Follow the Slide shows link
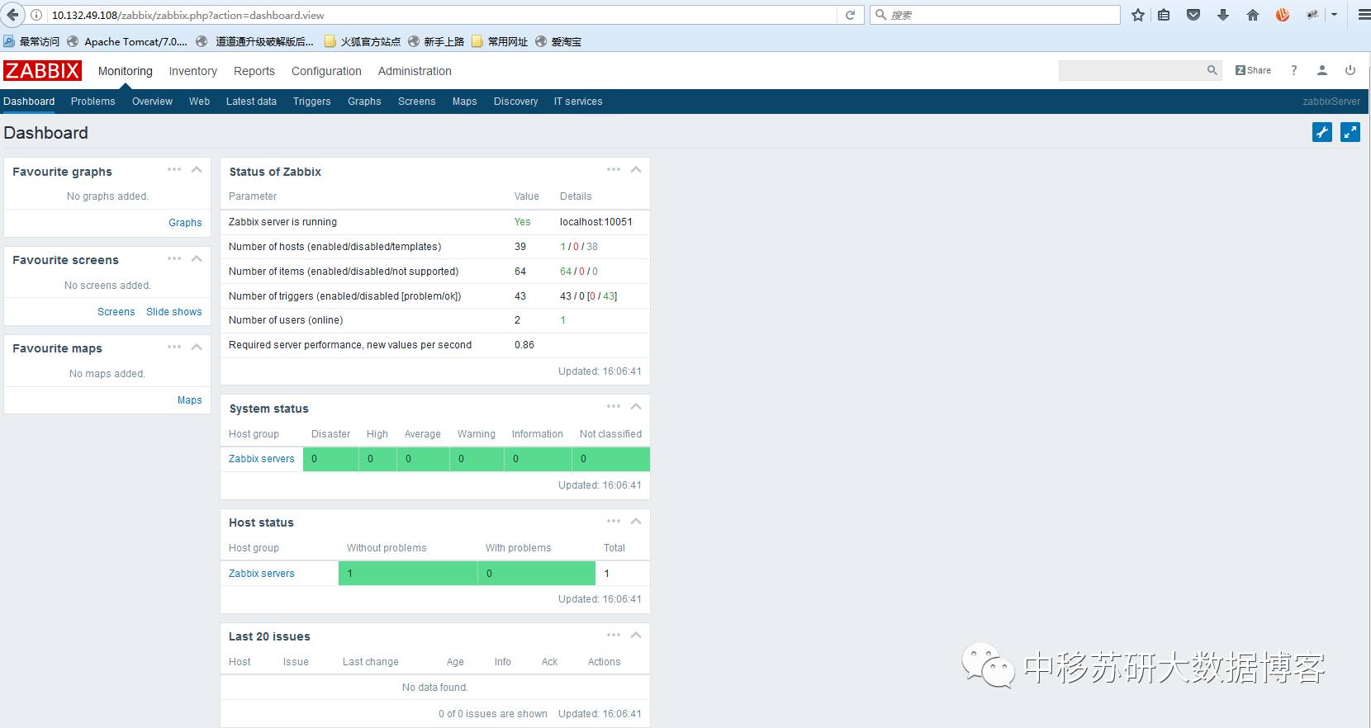This screenshot has height=728, width=1371. click(174, 312)
